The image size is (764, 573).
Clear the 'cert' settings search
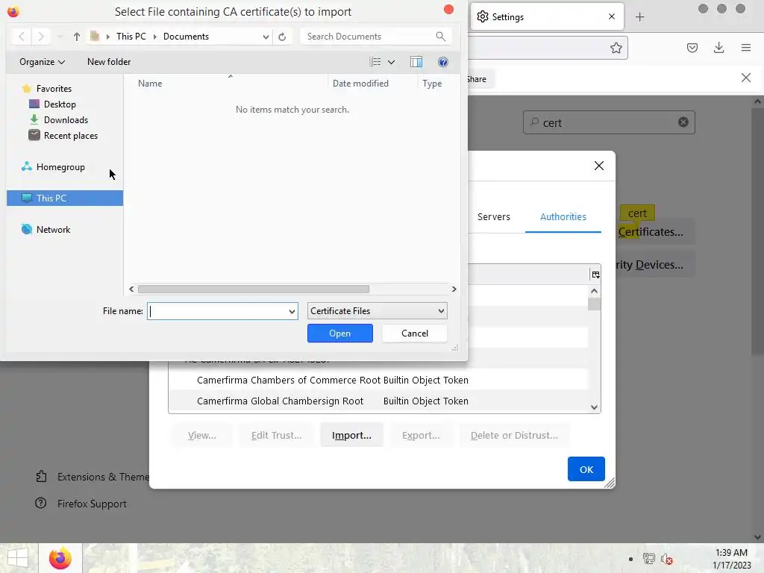click(x=683, y=122)
